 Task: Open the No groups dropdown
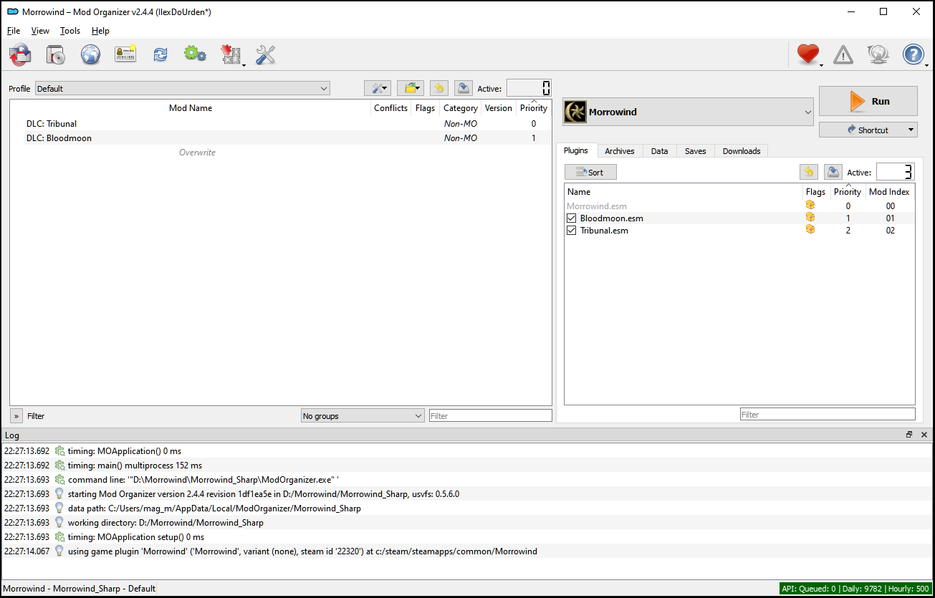pos(363,416)
